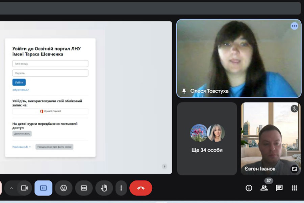
Task: Open the 'Ще 34 особи' tile
Action: tap(207, 139)
